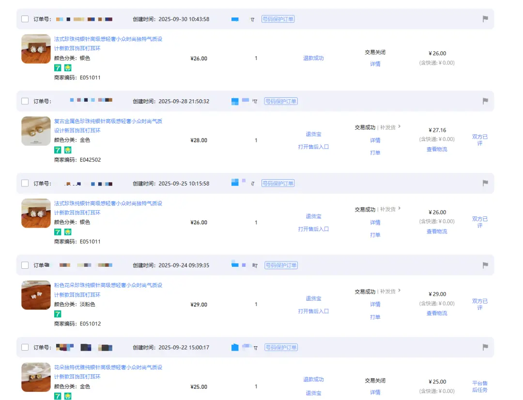Click the flag icon on the 09-30 order row
The image size is (523, 400).
point(484,19)
